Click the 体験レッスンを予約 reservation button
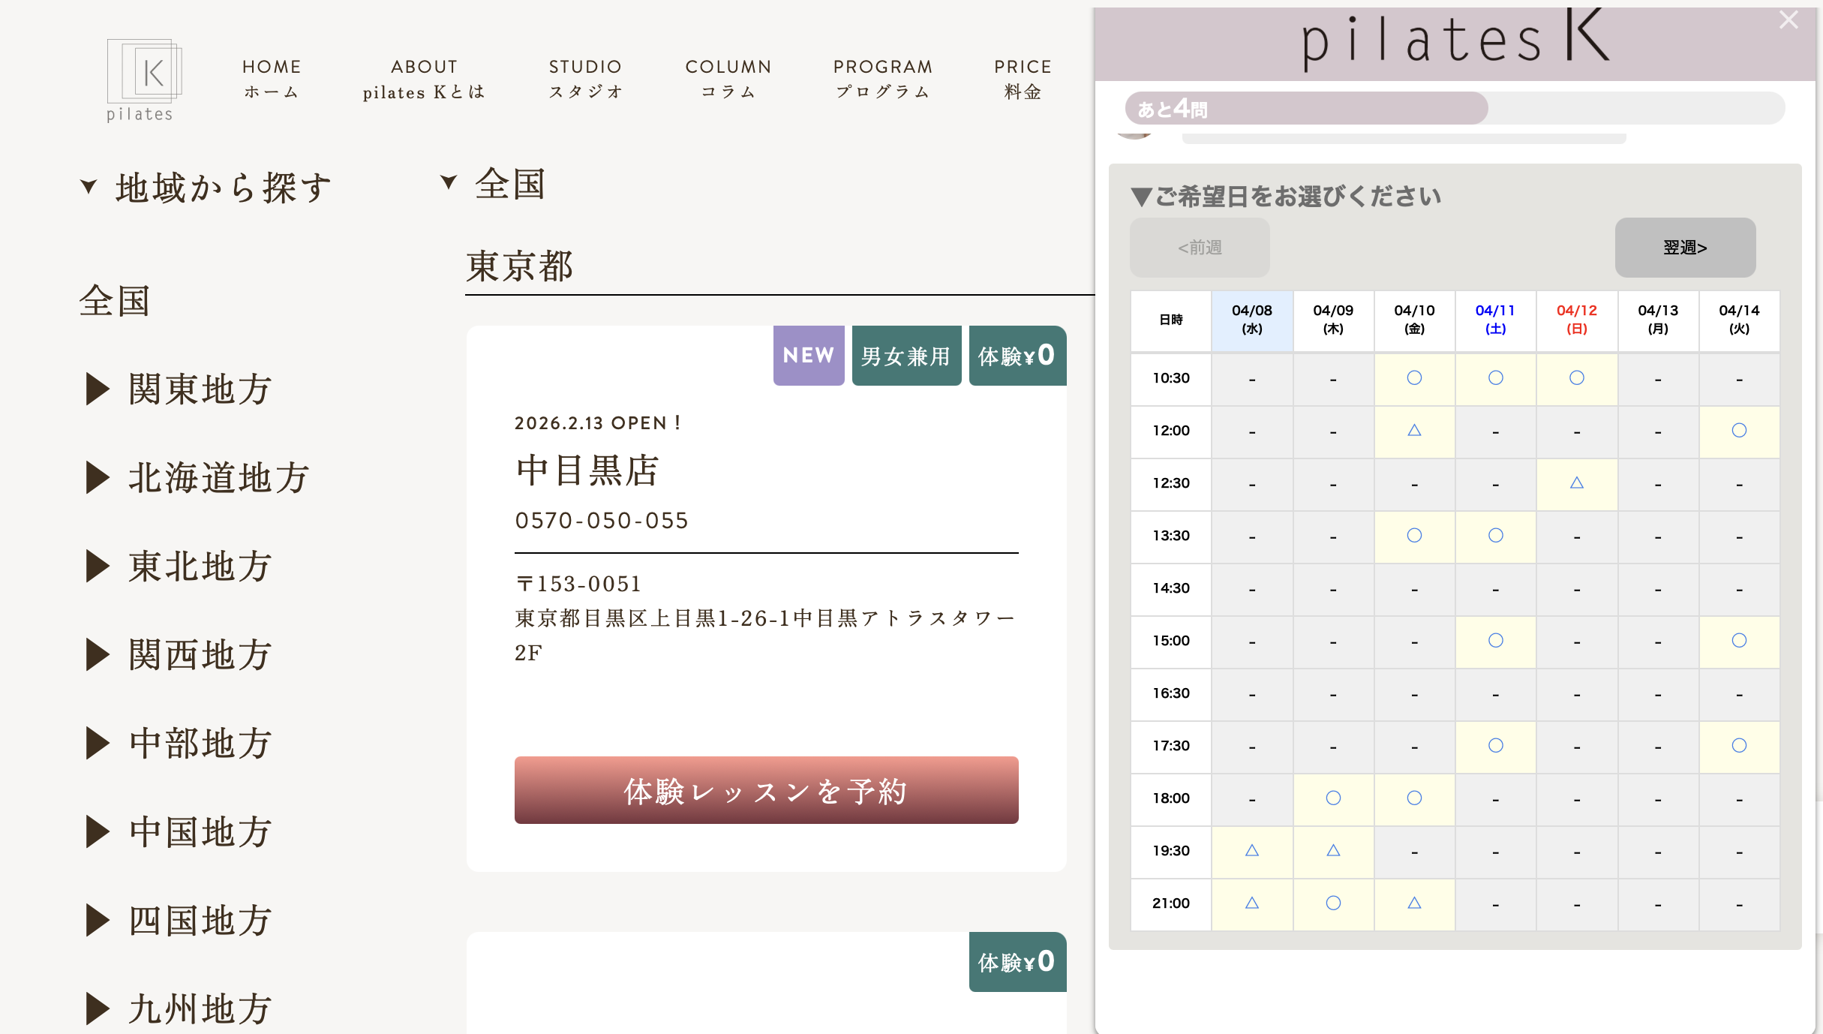1823x1034 pixels. click(765, 790)
